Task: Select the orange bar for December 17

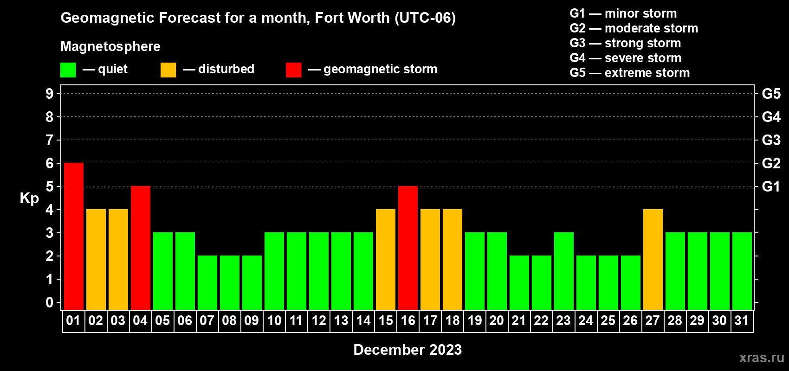Action: [x=430, y=259]
